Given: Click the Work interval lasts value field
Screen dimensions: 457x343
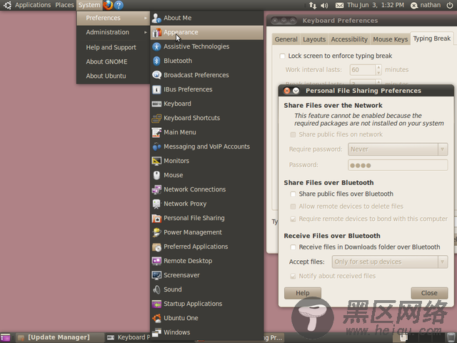Looking at the screenshot, I should click(363, 70).
